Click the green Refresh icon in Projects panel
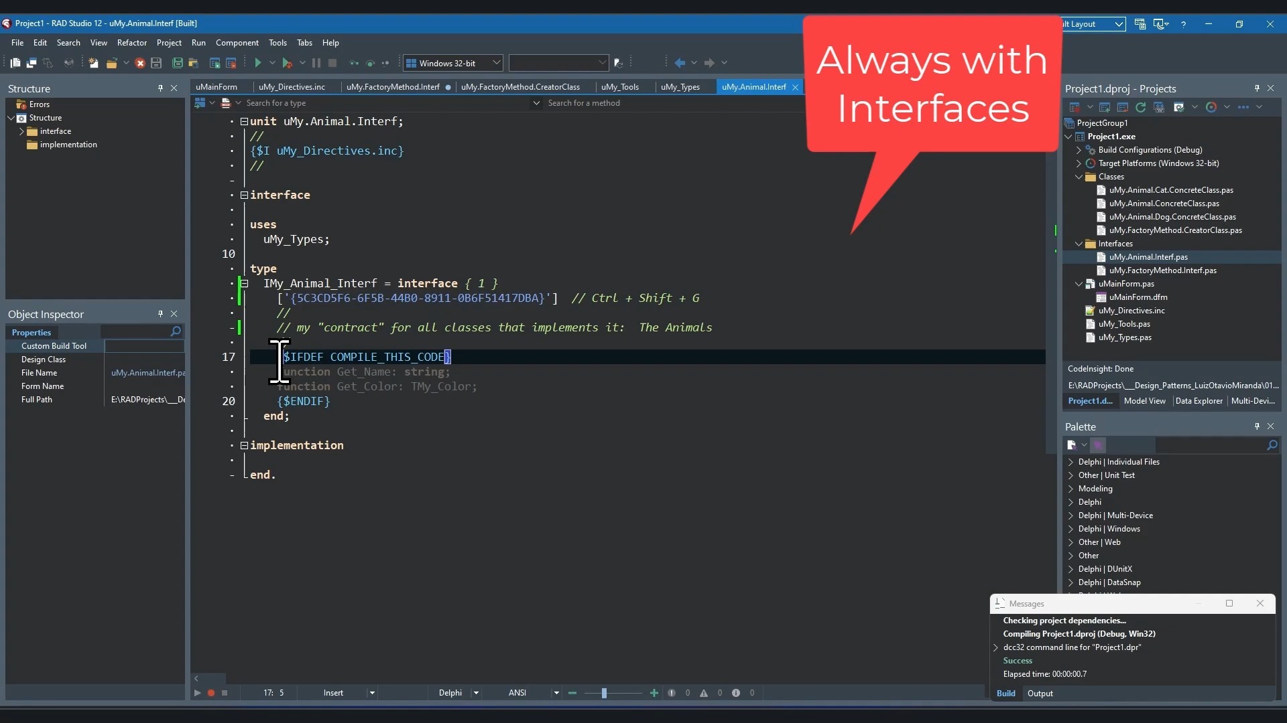The width and height of the screenshot is (1287, 723). pos(1141,107)
